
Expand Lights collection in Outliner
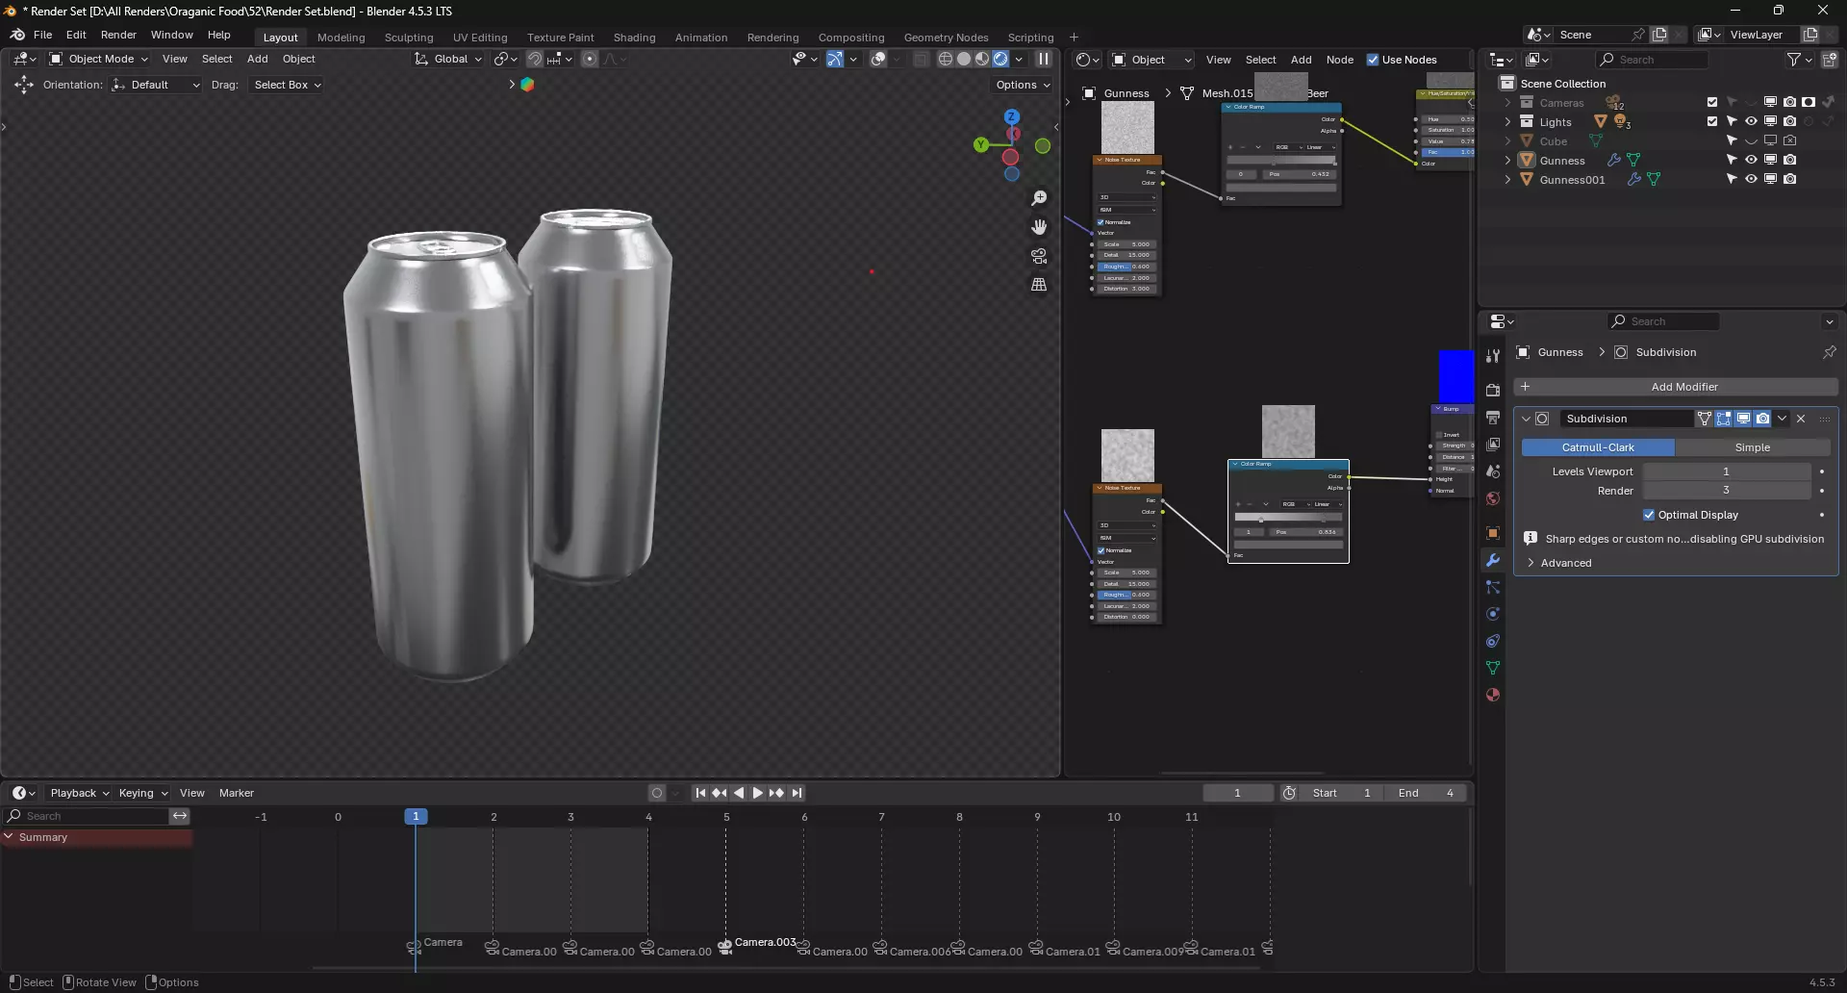1507,122
